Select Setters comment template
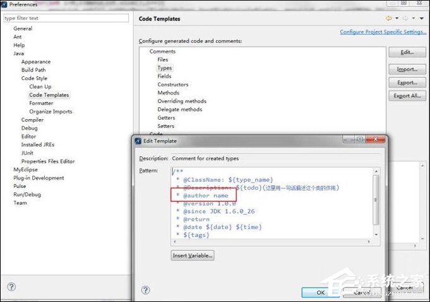This screenshot has height=302, width=430. [165, 126]
